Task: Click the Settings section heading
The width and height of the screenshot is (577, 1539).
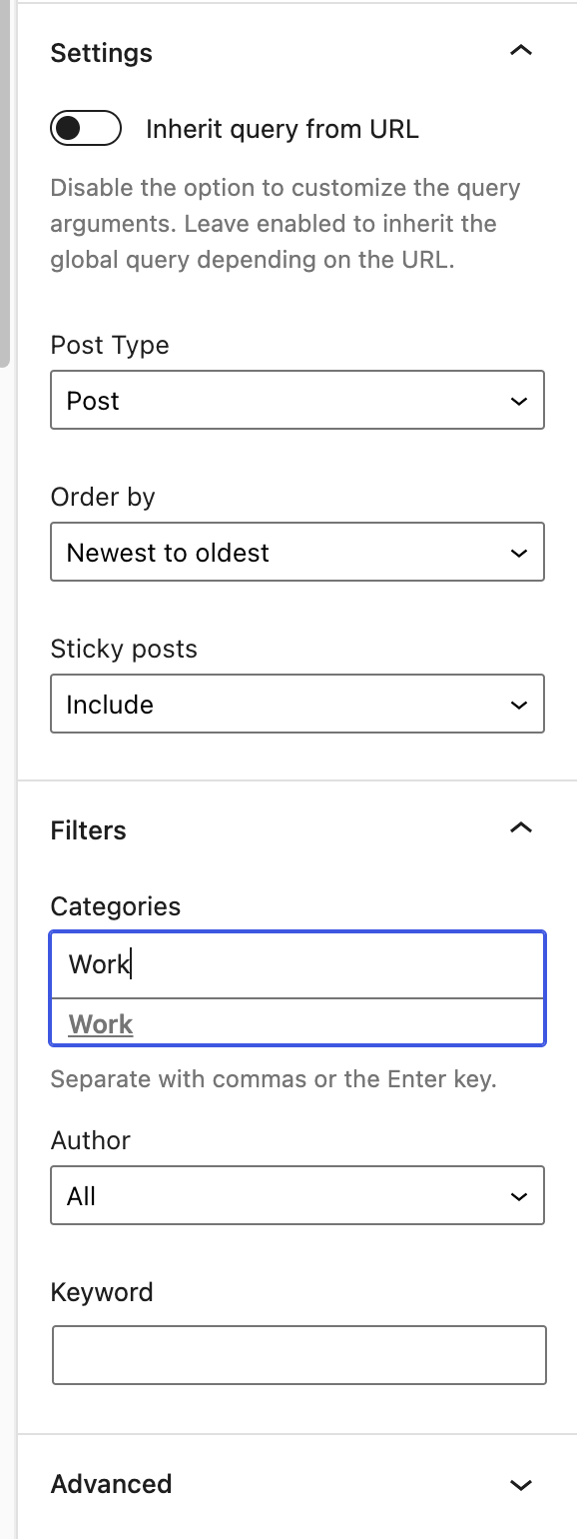Action: point(101,53)
